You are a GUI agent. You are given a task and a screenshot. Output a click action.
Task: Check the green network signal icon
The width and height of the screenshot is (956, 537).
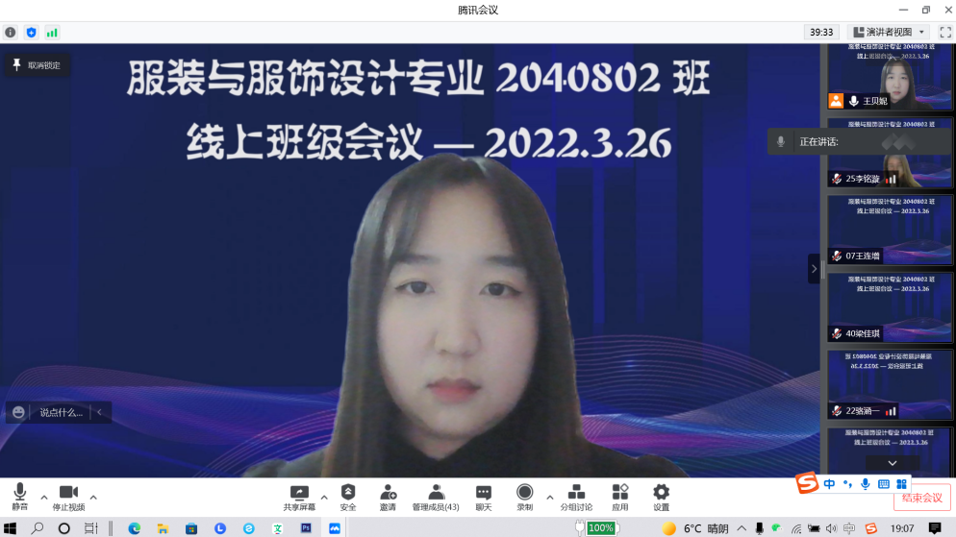[52, 33]
